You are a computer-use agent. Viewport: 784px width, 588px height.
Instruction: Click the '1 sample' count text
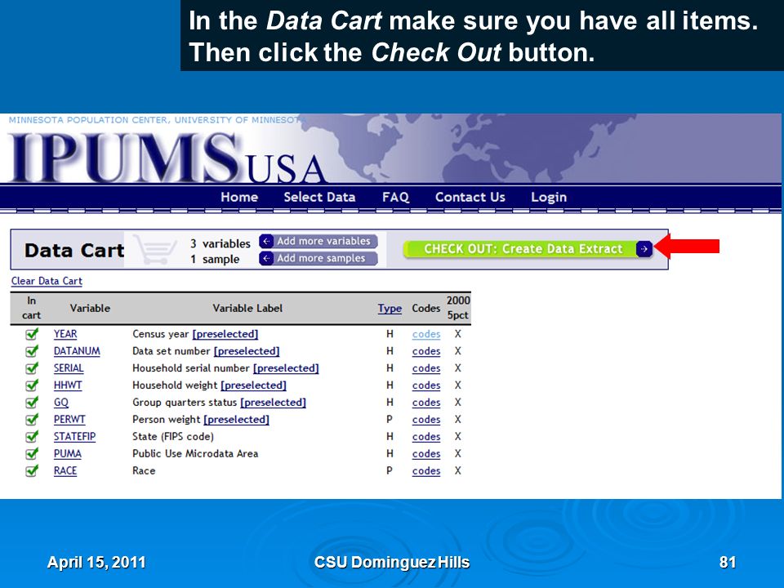pyautogui.click(x=215, y=260)
